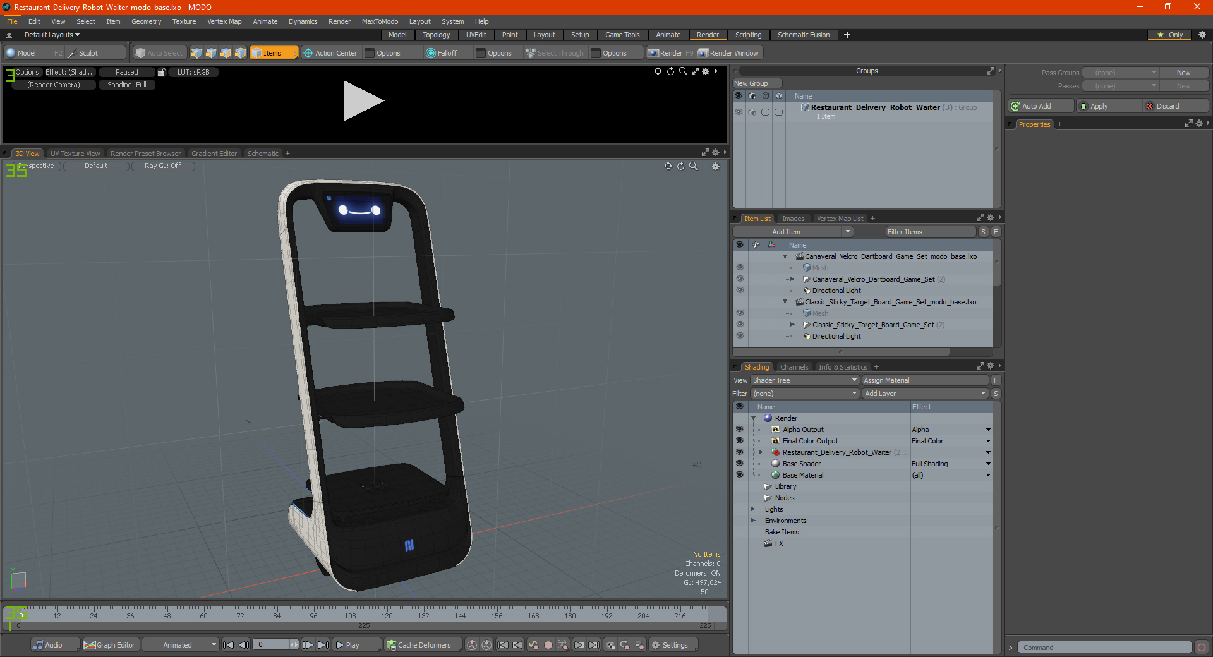Image resolution: width=1213 pixels, height=657 pixels.
Task: Select the Vertices selection mode icon
Action: [x=196, y=53]
